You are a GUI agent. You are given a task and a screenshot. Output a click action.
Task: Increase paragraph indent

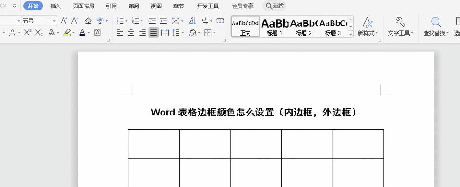point(163,21)
